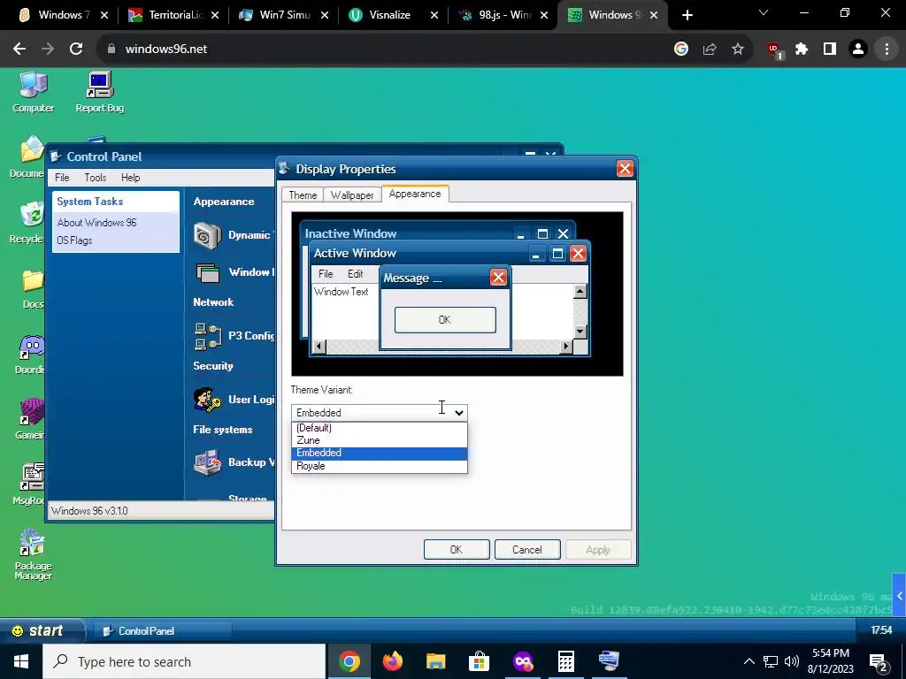Click the Google icon in address bar
This screenshot has width=906, height=679.
[681, 50]
